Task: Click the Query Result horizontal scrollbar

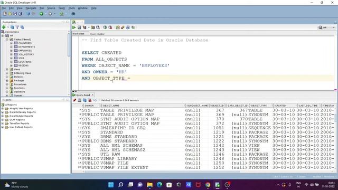Action: click(162, 172)
